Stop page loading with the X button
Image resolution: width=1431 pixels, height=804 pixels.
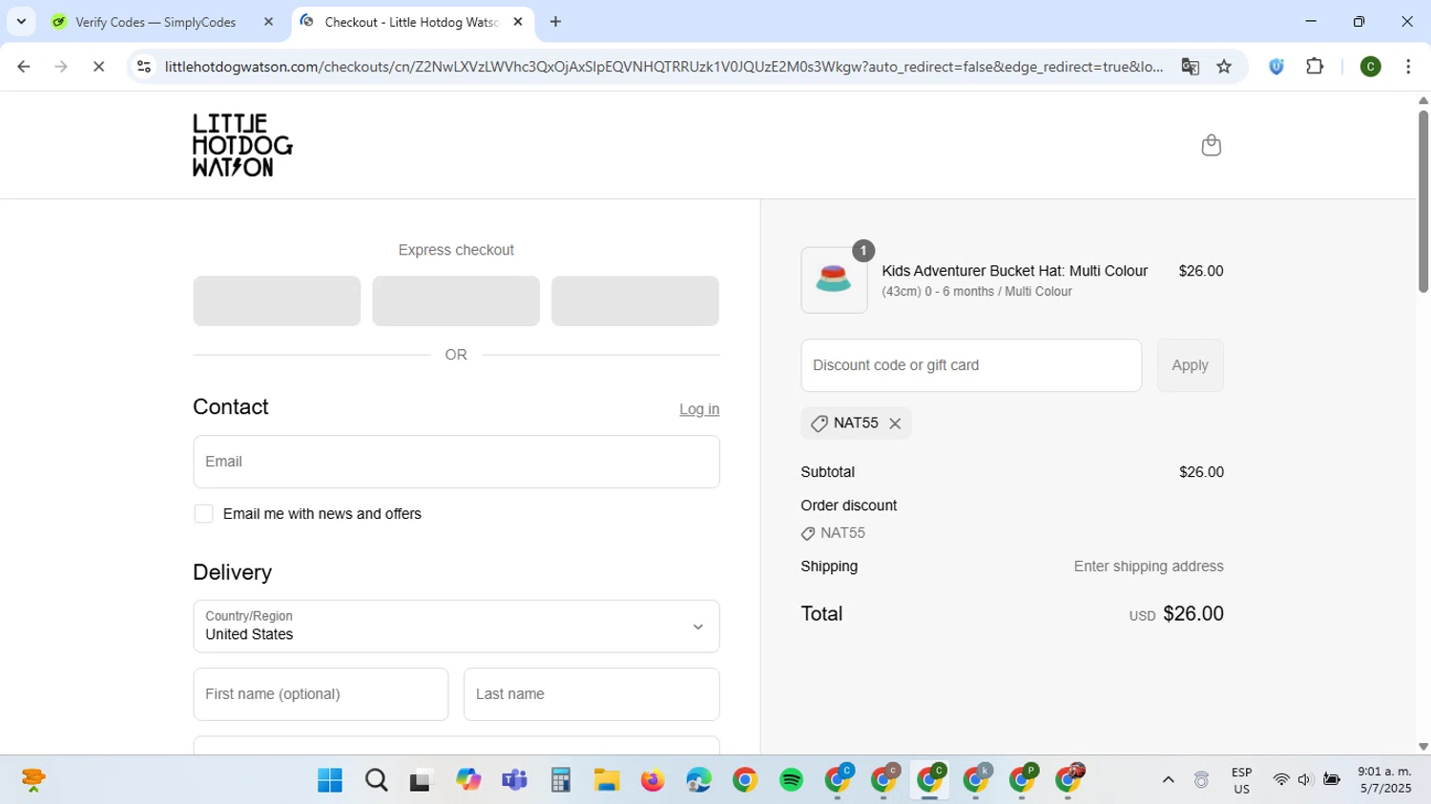click(x=98, y=67)
